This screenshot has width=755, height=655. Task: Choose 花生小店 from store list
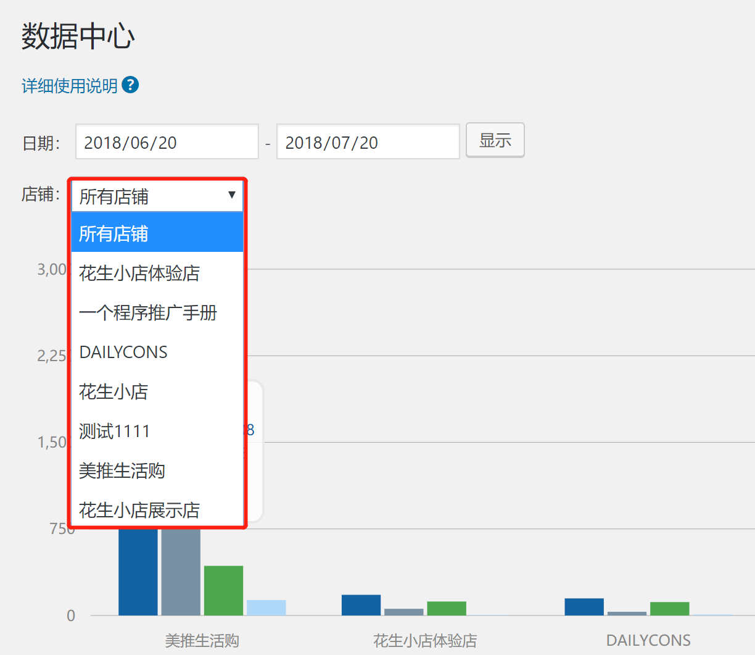click(157, 391)
